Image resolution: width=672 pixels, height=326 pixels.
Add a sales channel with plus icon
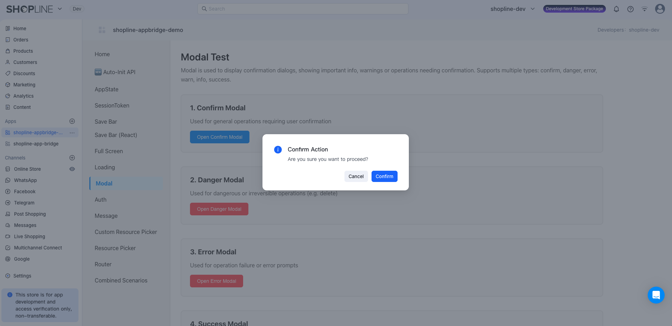coord(72,158)
